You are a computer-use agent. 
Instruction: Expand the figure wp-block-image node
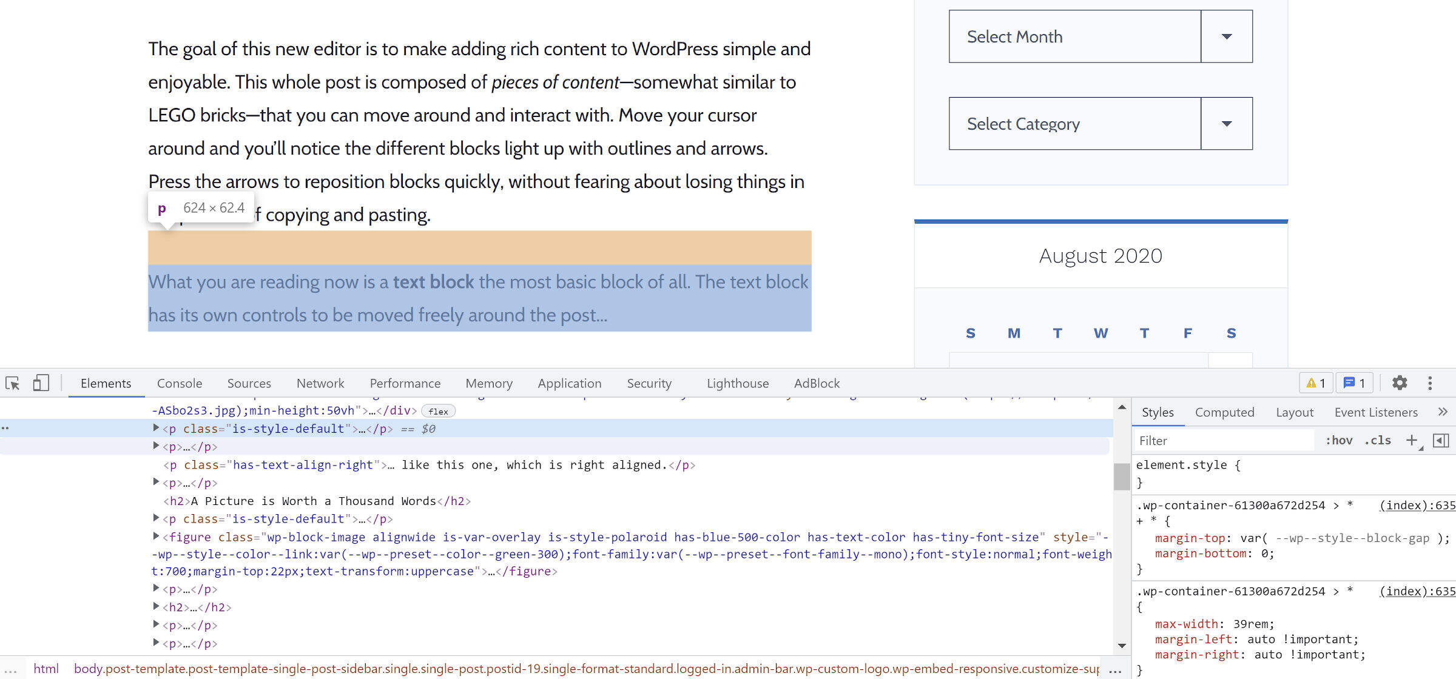(x=156, y=536)
